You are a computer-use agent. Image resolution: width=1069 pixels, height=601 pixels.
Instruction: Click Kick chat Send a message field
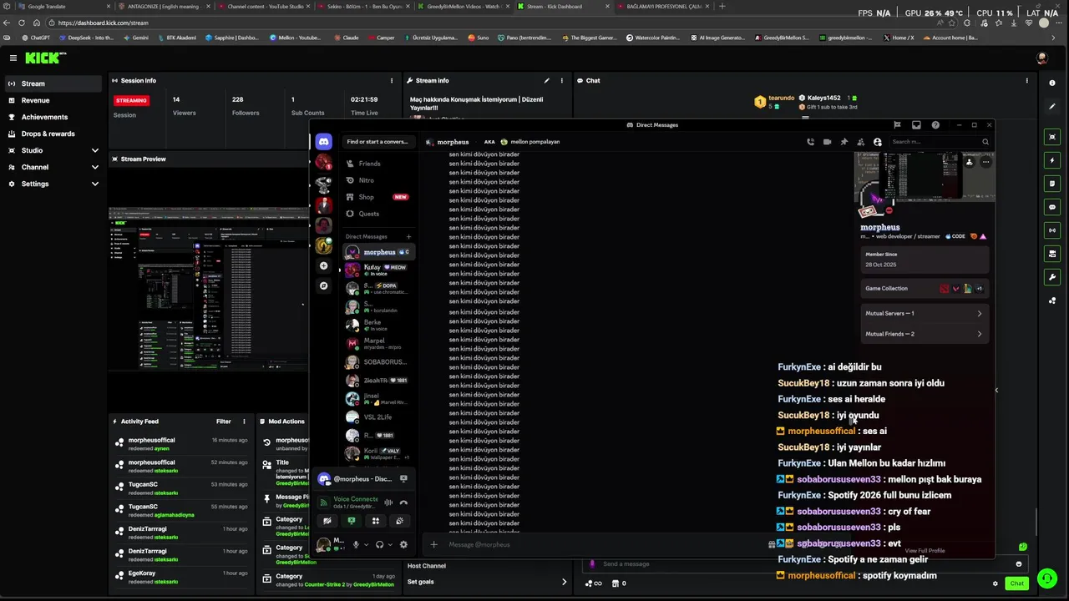[802, 563]
